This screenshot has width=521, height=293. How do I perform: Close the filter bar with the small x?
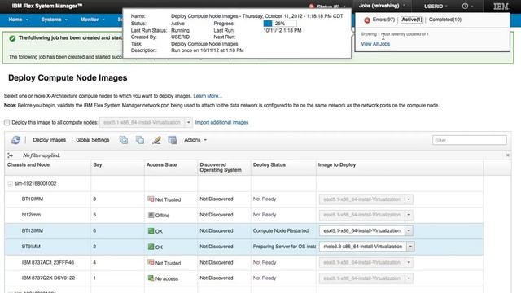pyautogui.click(x=507, y=155)
